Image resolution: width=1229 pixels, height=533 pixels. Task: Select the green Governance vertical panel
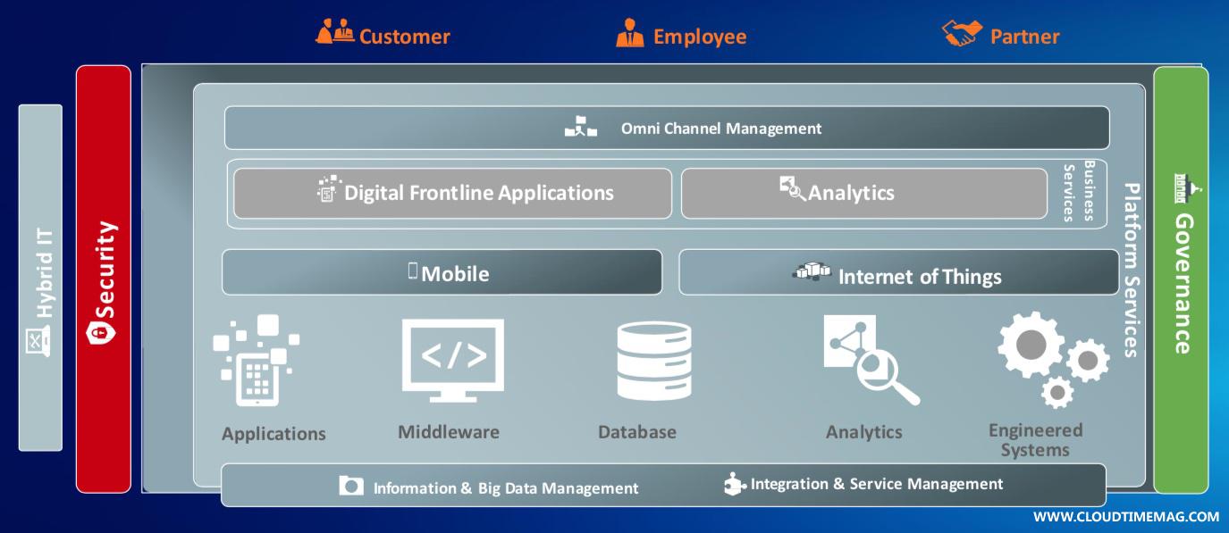1181,279
